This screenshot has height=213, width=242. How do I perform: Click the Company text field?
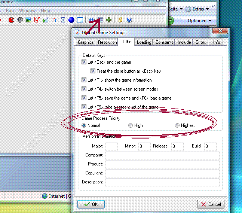pos(162,155)
